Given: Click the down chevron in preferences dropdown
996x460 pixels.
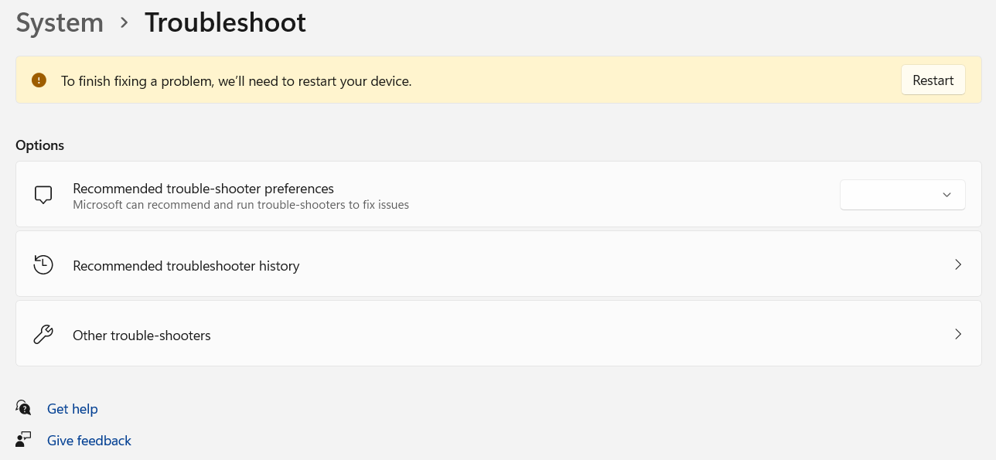Looking at the screenshot, I should (x=947, y=195).
